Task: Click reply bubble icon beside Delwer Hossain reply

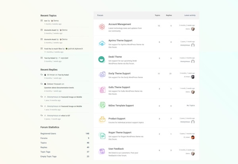Action: point(41,84)
